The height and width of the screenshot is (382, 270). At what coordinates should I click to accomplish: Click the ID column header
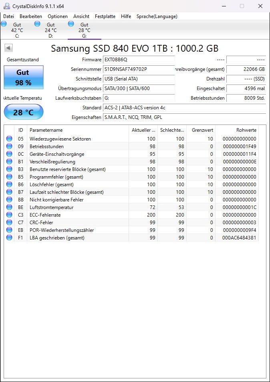pos(21,130)
